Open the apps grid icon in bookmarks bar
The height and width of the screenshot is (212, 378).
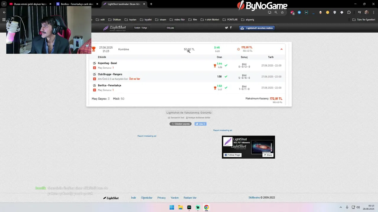click(x=4, y=19)
